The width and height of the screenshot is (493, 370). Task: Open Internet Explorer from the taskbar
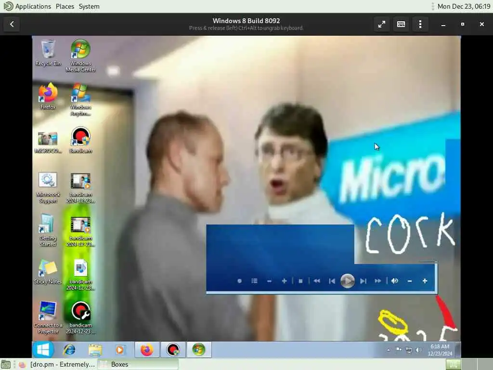pos(69,350)
